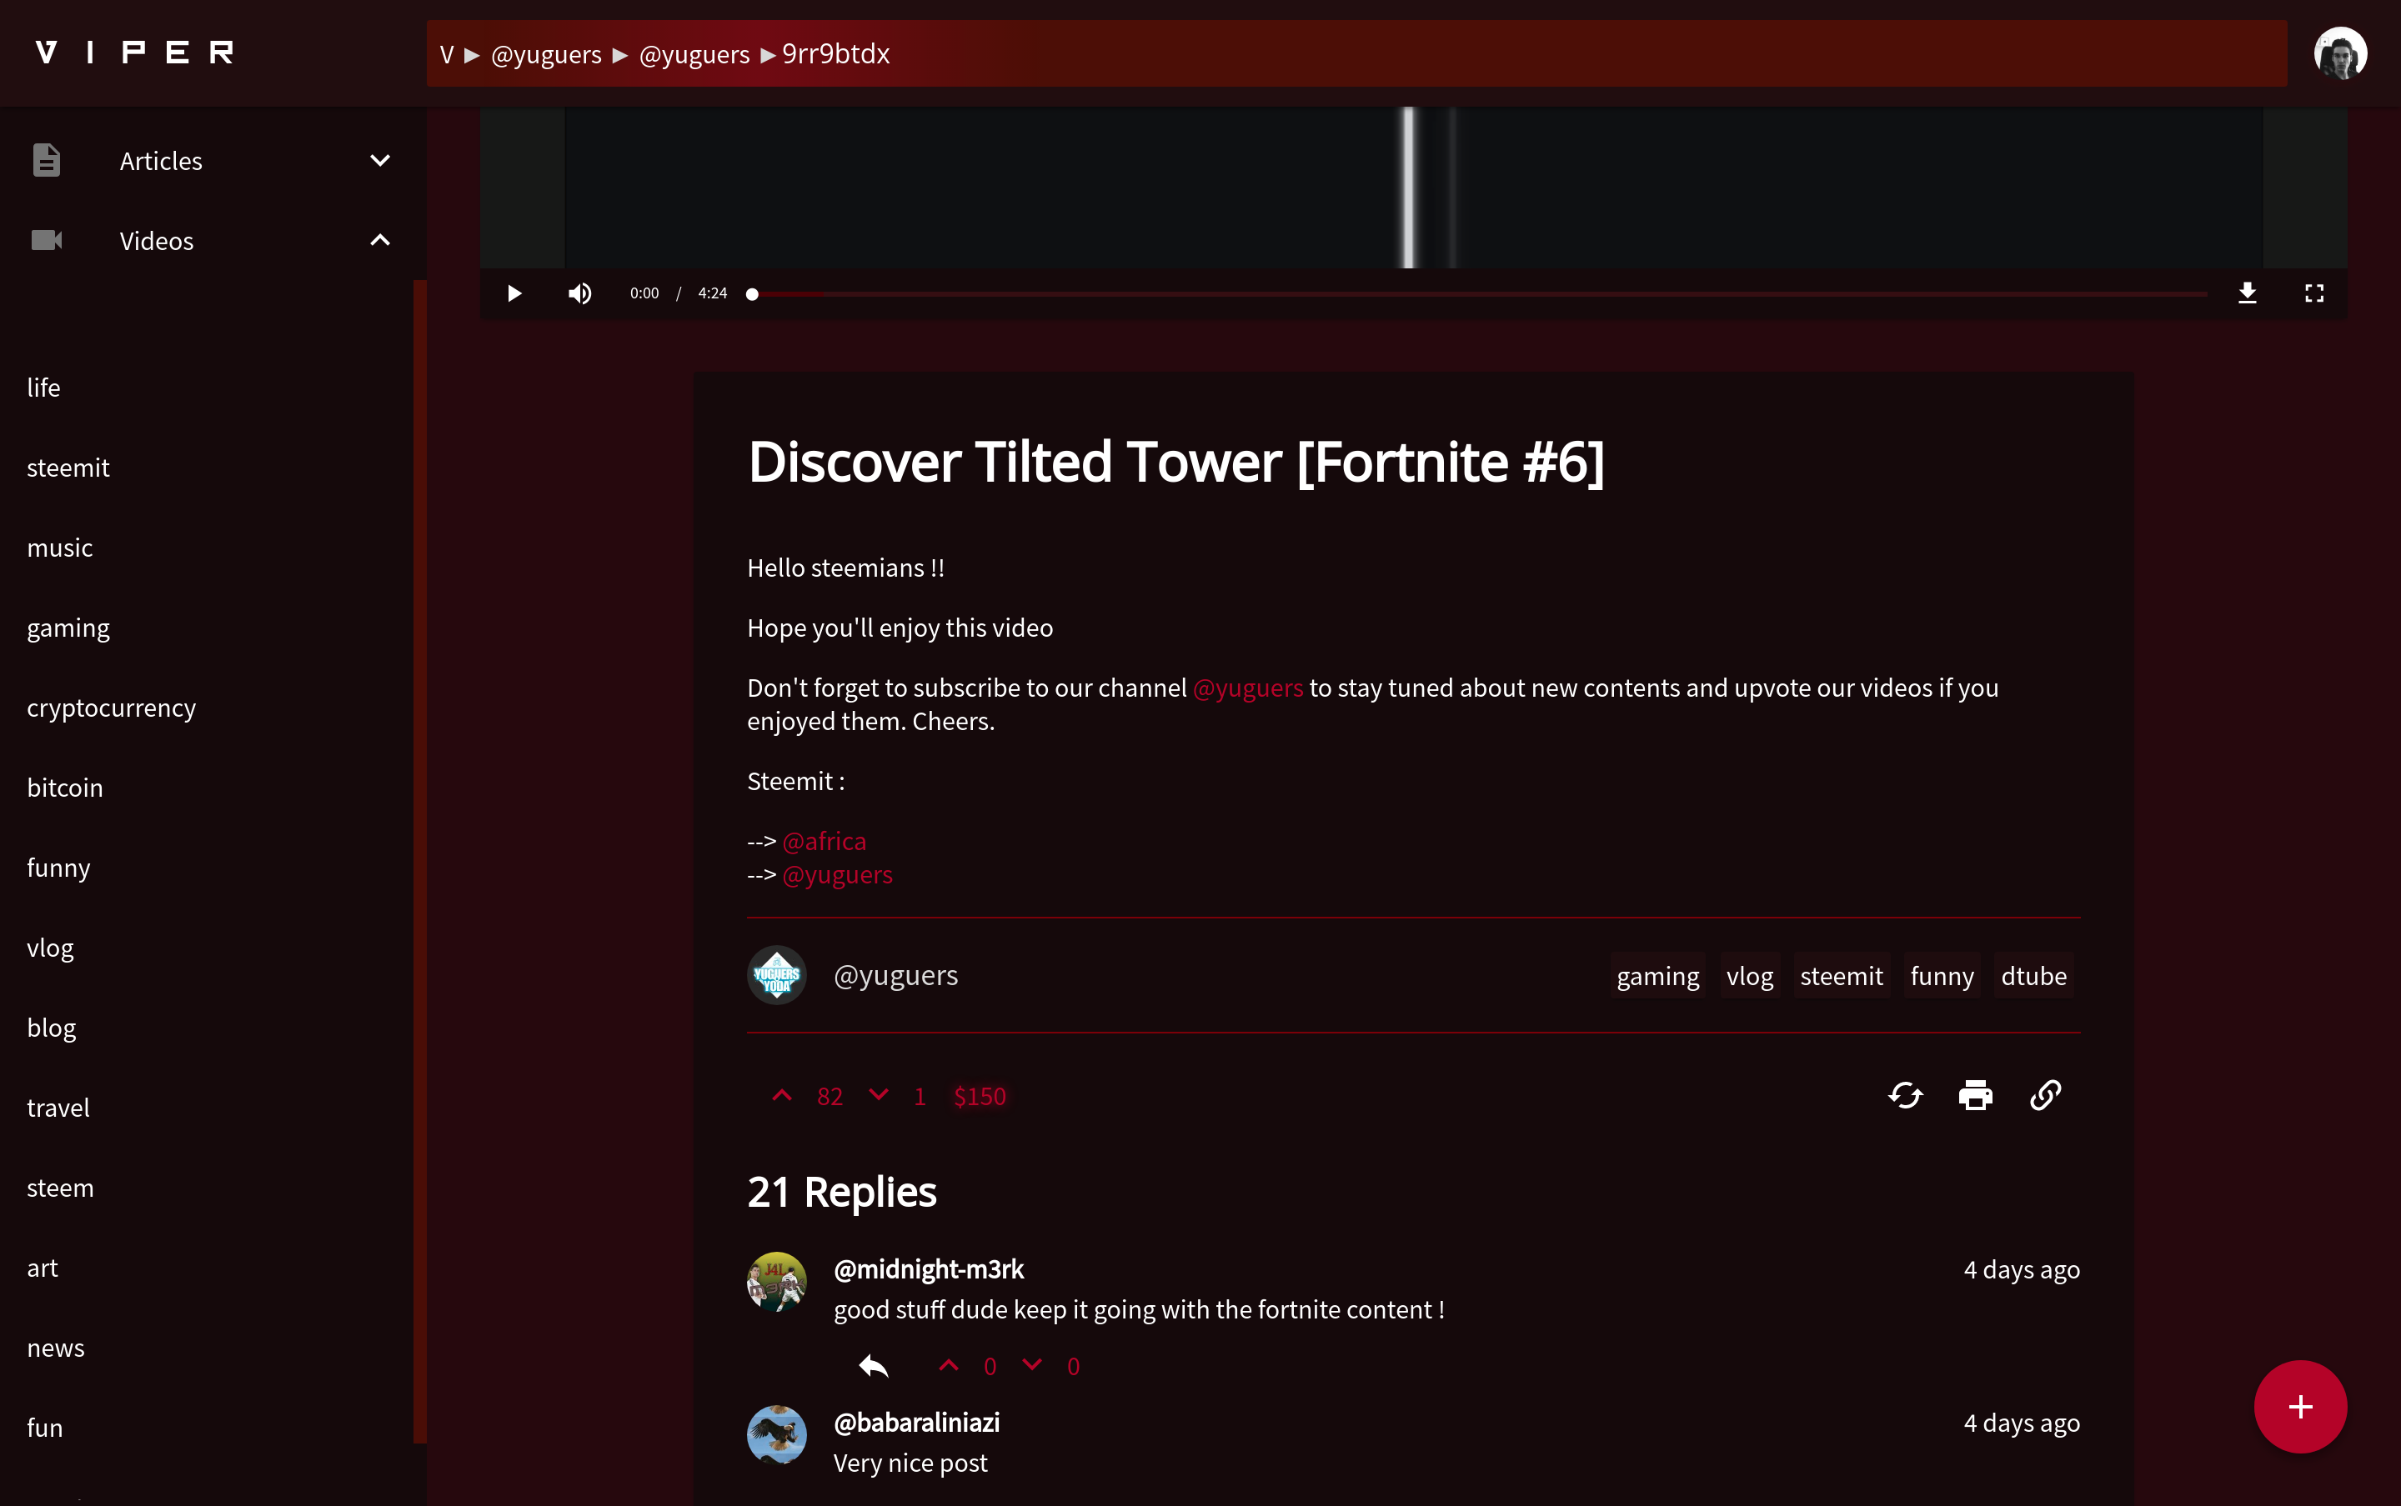Select the bitcoin tag in sidebar

(x=65, y=788)
